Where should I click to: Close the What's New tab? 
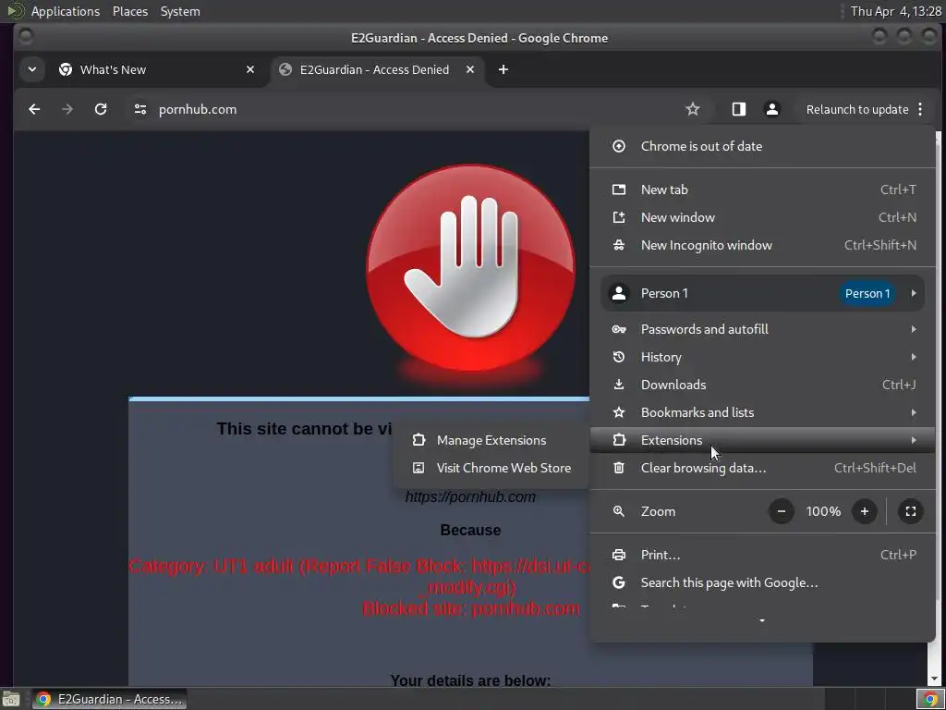pyautogui.click(x=250, y=69)
